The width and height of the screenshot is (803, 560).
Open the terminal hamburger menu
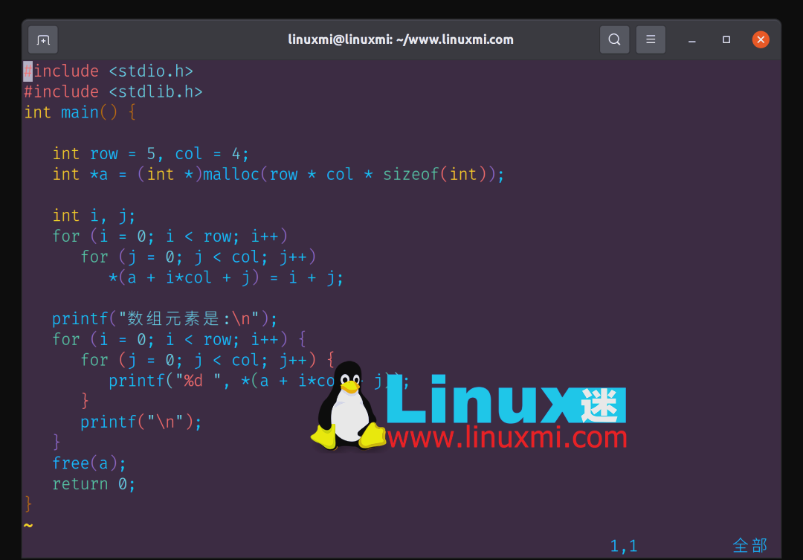(x=651, y=39)
